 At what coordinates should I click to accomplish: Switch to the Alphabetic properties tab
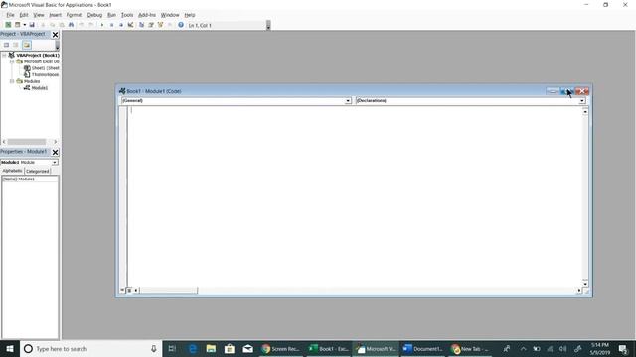[12, 171]
